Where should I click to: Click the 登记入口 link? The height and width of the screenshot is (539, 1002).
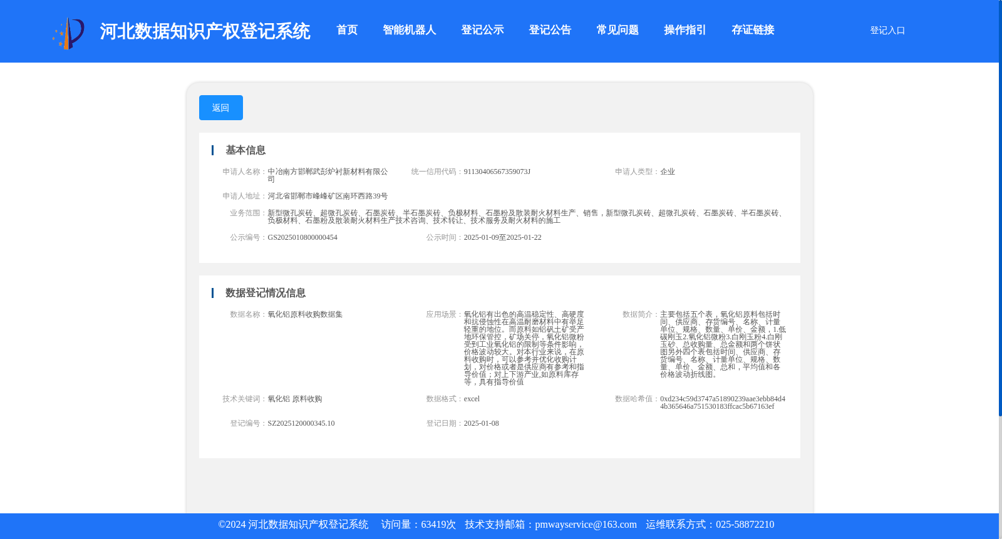887,30
